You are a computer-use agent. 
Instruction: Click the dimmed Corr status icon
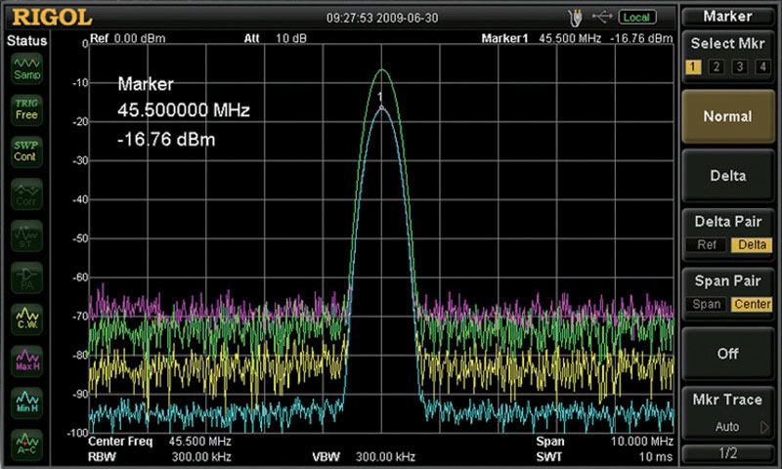click(x=27, y=194)
